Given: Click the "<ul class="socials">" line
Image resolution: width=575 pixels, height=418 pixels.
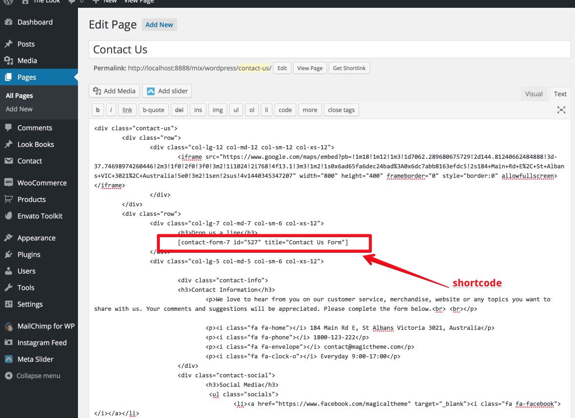Looking at the screenshot, I should 244,394.
